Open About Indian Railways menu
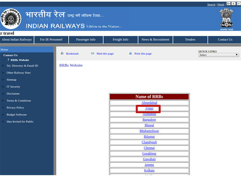The height and width of the screenshot is (180, 241). (17, 40)
